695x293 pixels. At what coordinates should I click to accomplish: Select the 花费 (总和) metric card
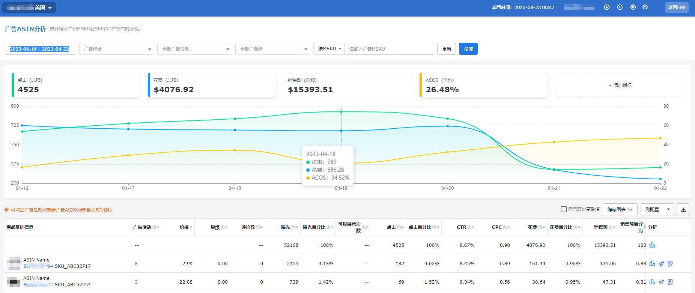pyautogui.click(x=212, y=85)
